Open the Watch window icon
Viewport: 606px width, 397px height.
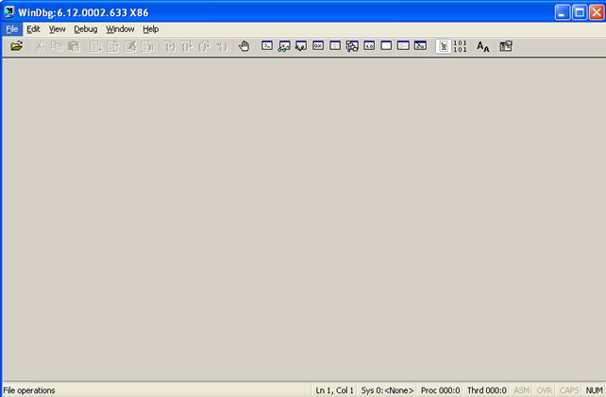tap(284, 45)
